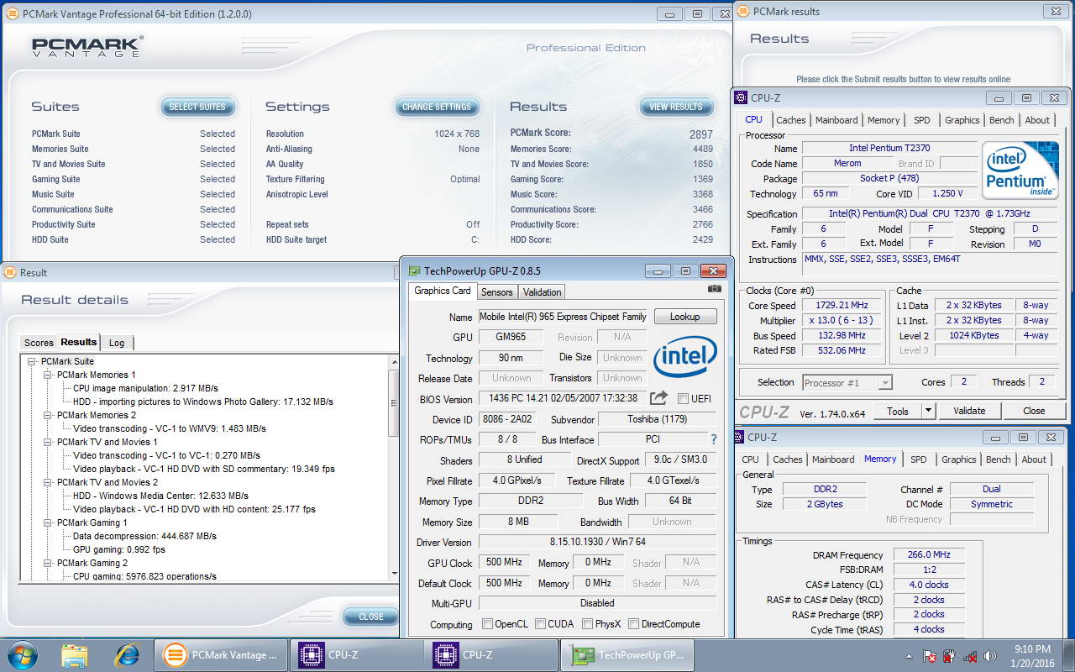The height and width of the screenshot is (672, 1075).
Task: Click the VIEW RESULTS button
Action: (x=676, y=107)
